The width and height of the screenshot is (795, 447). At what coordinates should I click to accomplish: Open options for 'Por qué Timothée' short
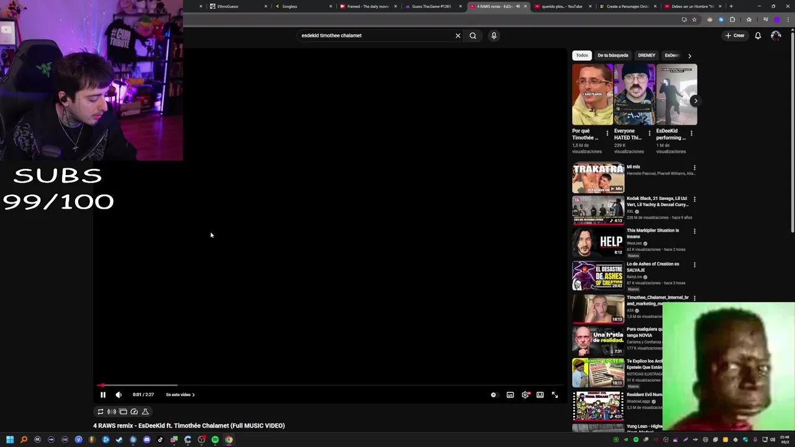coord(607,133)
